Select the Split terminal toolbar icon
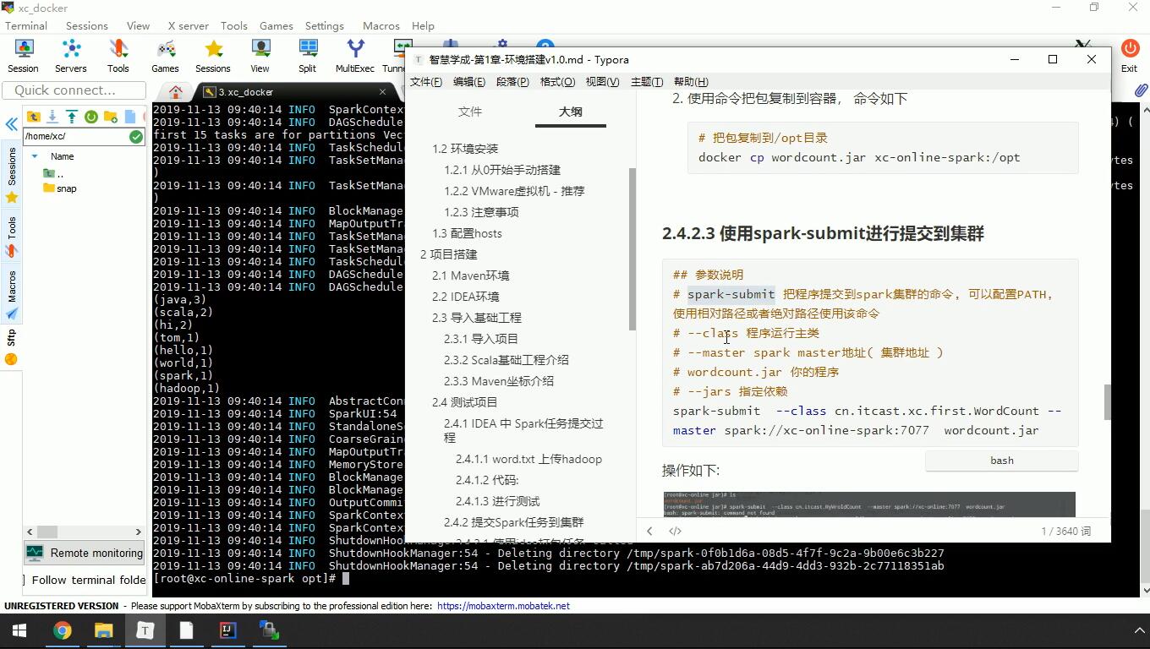The height and width of the screenshot is (649, 1150). point(308,57)
